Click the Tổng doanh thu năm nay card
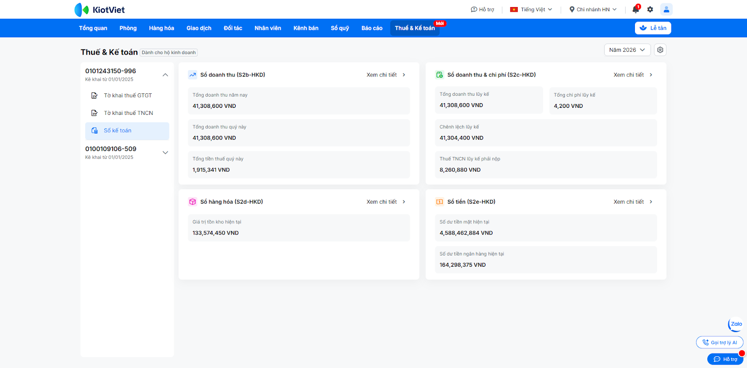747x368 pixels. coord(299,100)
